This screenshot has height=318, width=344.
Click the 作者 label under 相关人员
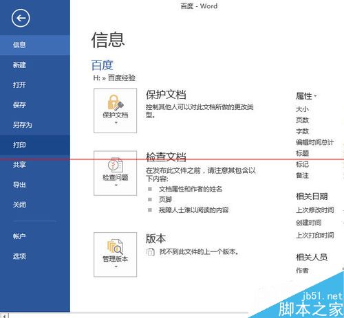(302, 271)
